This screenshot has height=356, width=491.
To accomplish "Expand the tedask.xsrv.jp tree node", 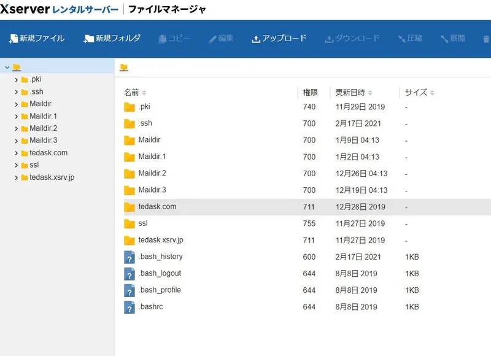I will 17,177.
